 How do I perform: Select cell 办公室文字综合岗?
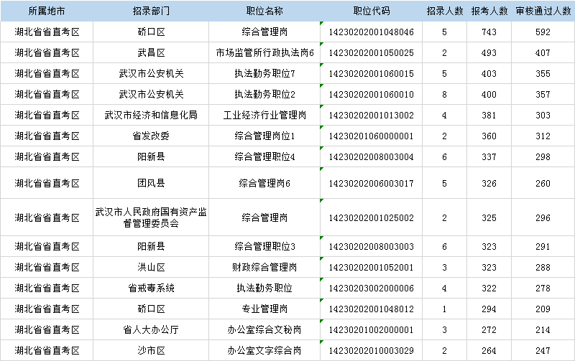coord(264,351)
